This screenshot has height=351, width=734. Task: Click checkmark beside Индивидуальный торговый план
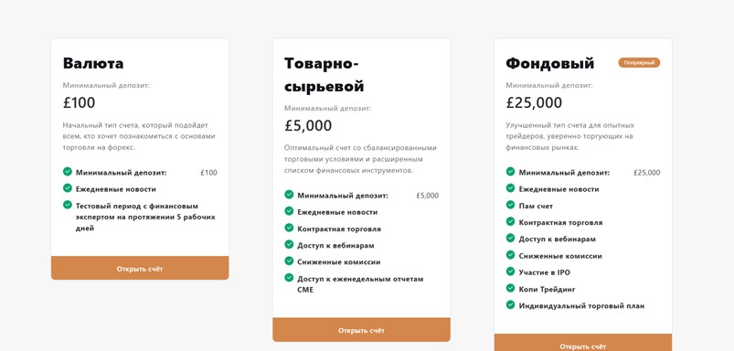510,304
